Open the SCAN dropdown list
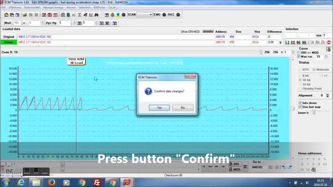 tap(151, 15)
